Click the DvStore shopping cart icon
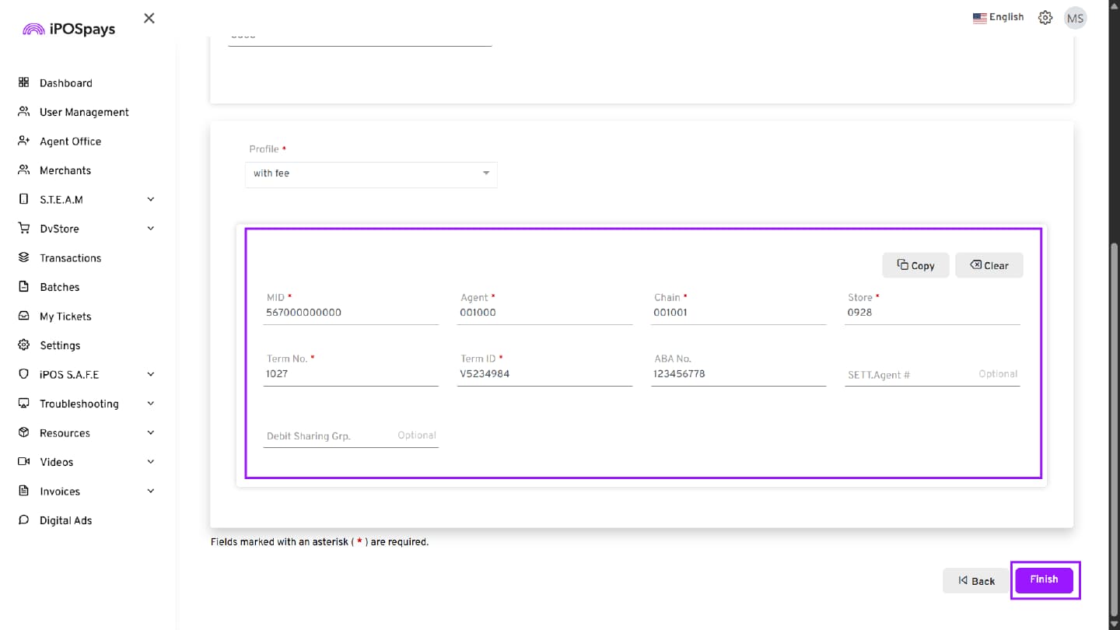Viewport: 1120px width, 630px height. click(23, 229)
